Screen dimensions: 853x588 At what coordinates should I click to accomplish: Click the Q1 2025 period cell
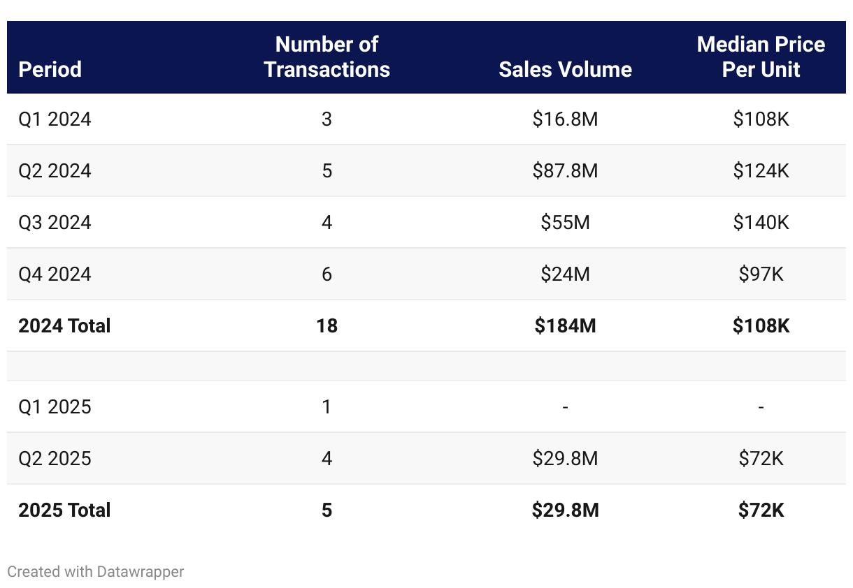55,406
